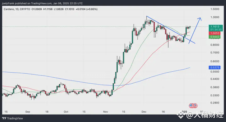The height and width of the screenshot is (122, 226).
Task: Click the 0.4400 price axis label
Action: [215, 79]
